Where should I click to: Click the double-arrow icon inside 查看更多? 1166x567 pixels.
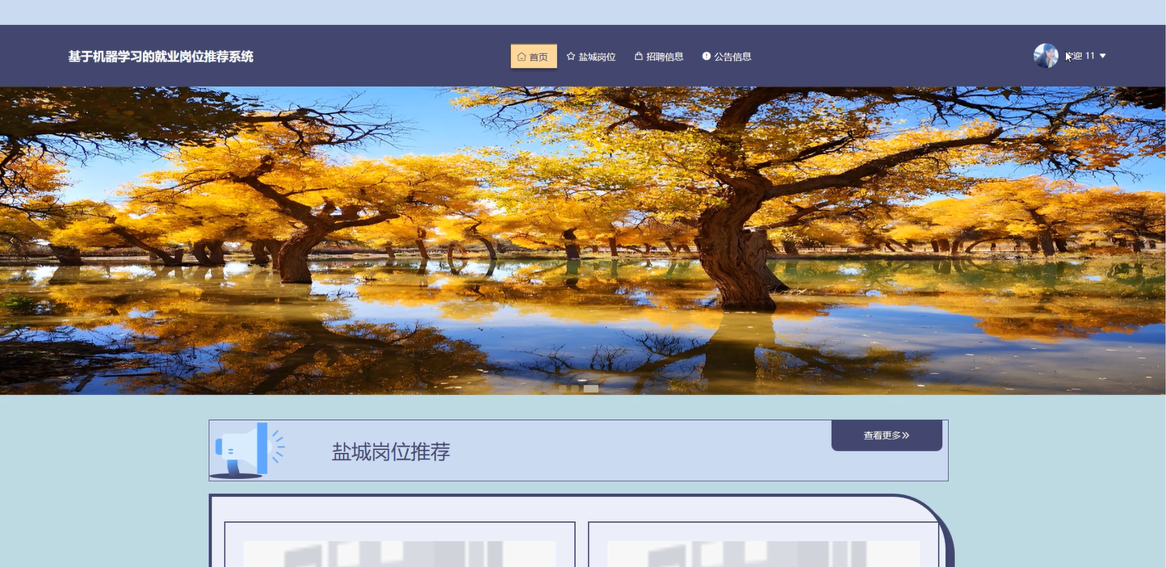(x=906, y=435)
